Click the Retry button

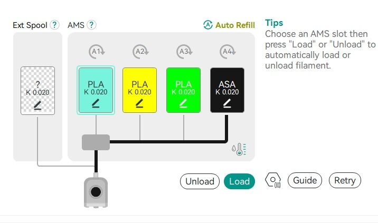pos(345,180)
